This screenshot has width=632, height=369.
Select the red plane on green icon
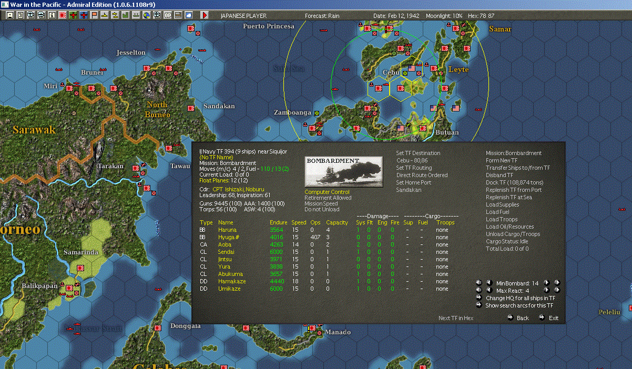point(73,15)
